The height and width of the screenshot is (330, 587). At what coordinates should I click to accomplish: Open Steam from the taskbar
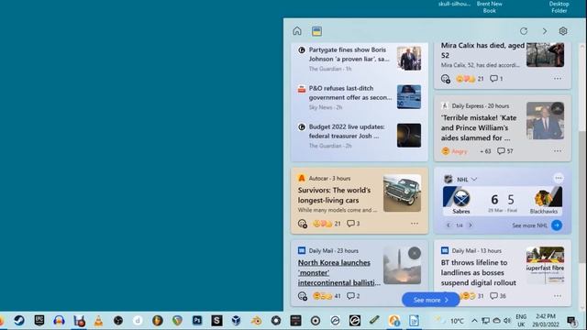coord(19,321)
